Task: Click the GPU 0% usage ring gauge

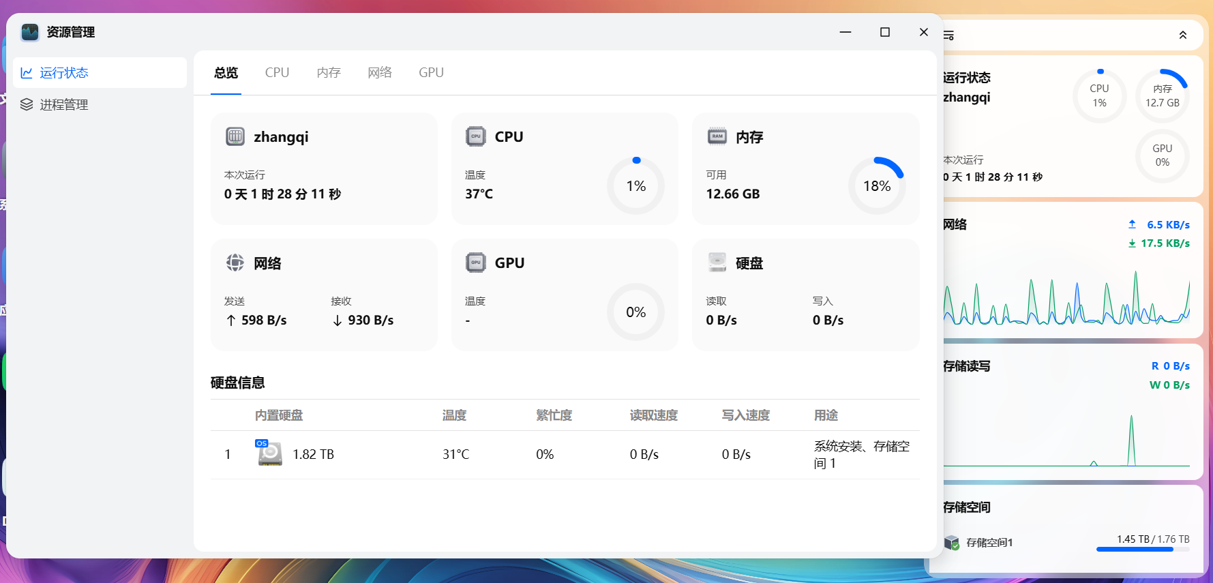Action: (x=636, y=312)
